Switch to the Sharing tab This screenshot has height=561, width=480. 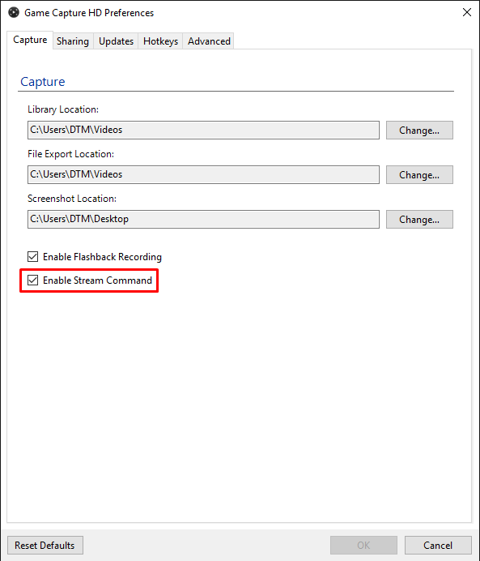point(73,41)
